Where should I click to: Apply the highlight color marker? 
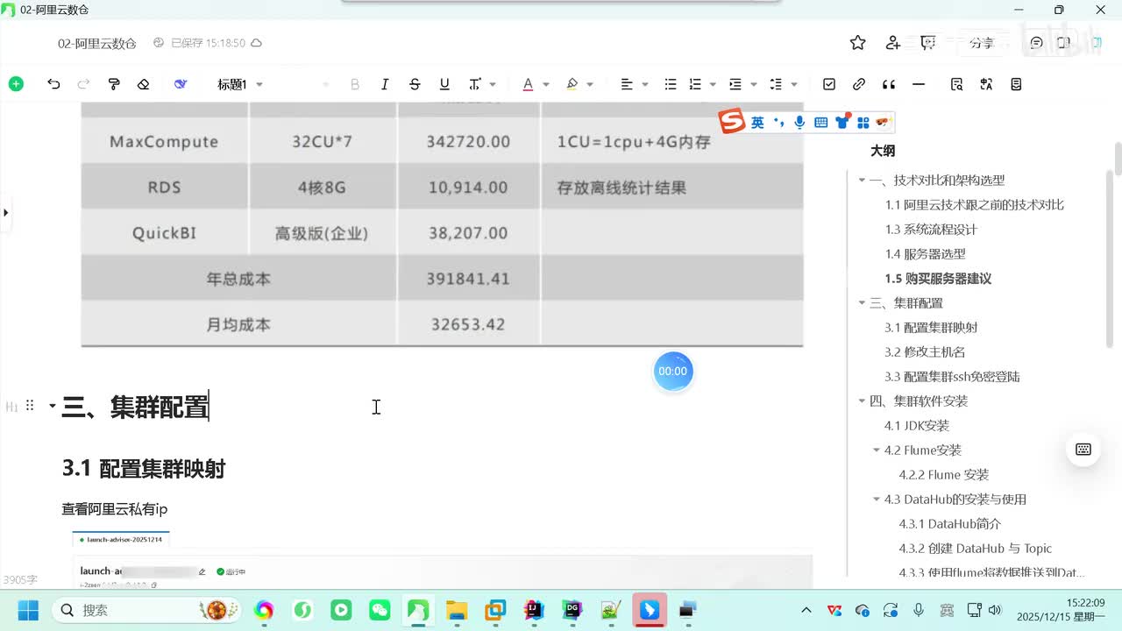(572, 84)
